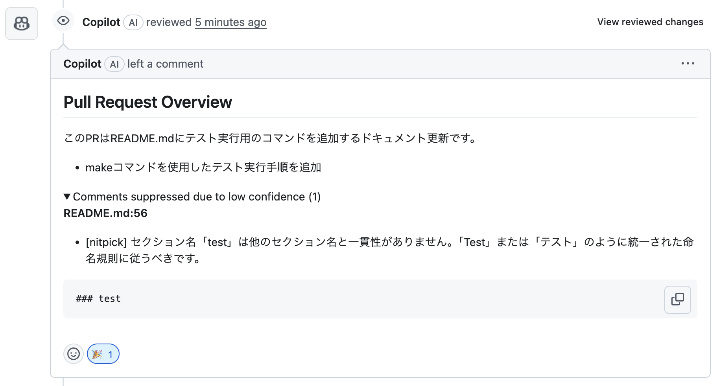719x386 pixels.
Task: Toggle the 🎉 reaction on the comment
Action: (x=103, y=354)
